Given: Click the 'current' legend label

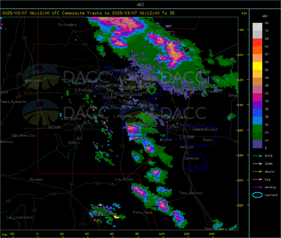Looking at the screenshot, I should 271,195.
